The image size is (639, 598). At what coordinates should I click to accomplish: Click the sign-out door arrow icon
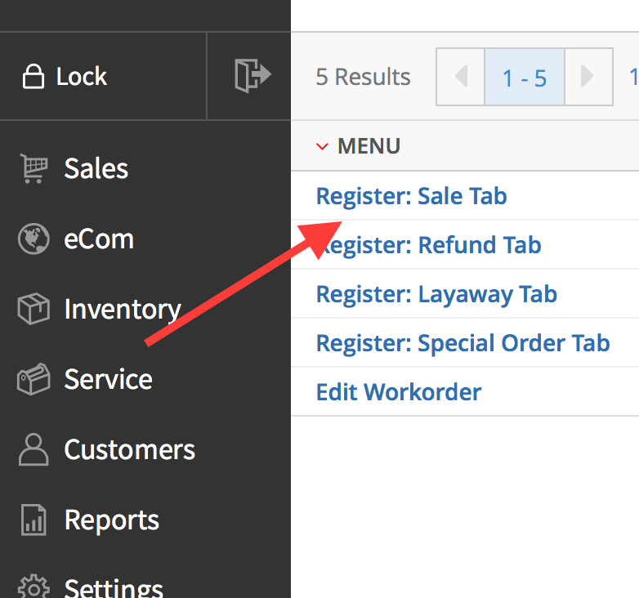click(x=252, y=75)
